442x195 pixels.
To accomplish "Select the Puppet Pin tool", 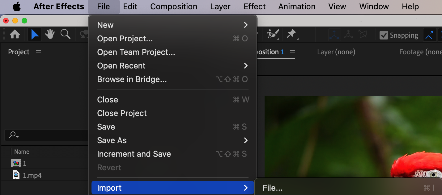I will (x=291, y=35).
